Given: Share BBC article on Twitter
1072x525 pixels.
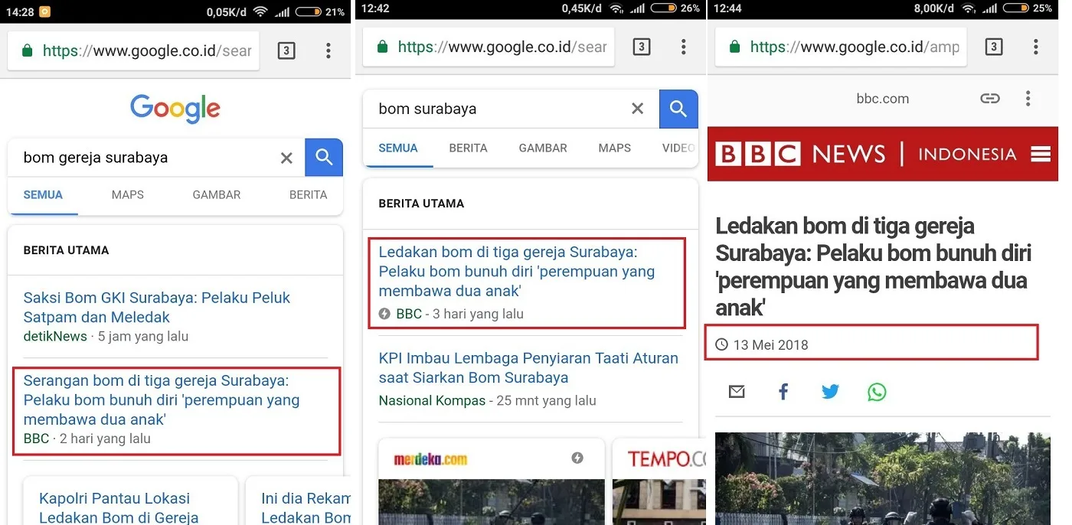Looking at the screenshot, I should click(x=830, y=392).
